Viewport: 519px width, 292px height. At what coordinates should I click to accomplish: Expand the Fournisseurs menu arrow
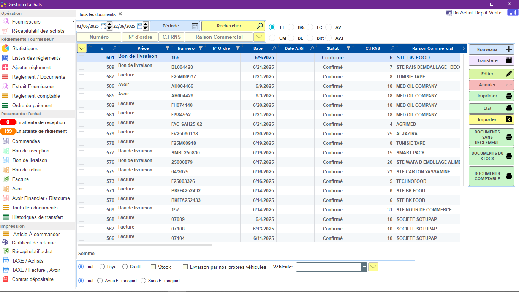pos(73,22)
